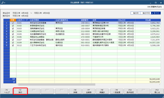Select row number 9 header
This screenshot has height=98, width=164.
[x=7, y=45]
